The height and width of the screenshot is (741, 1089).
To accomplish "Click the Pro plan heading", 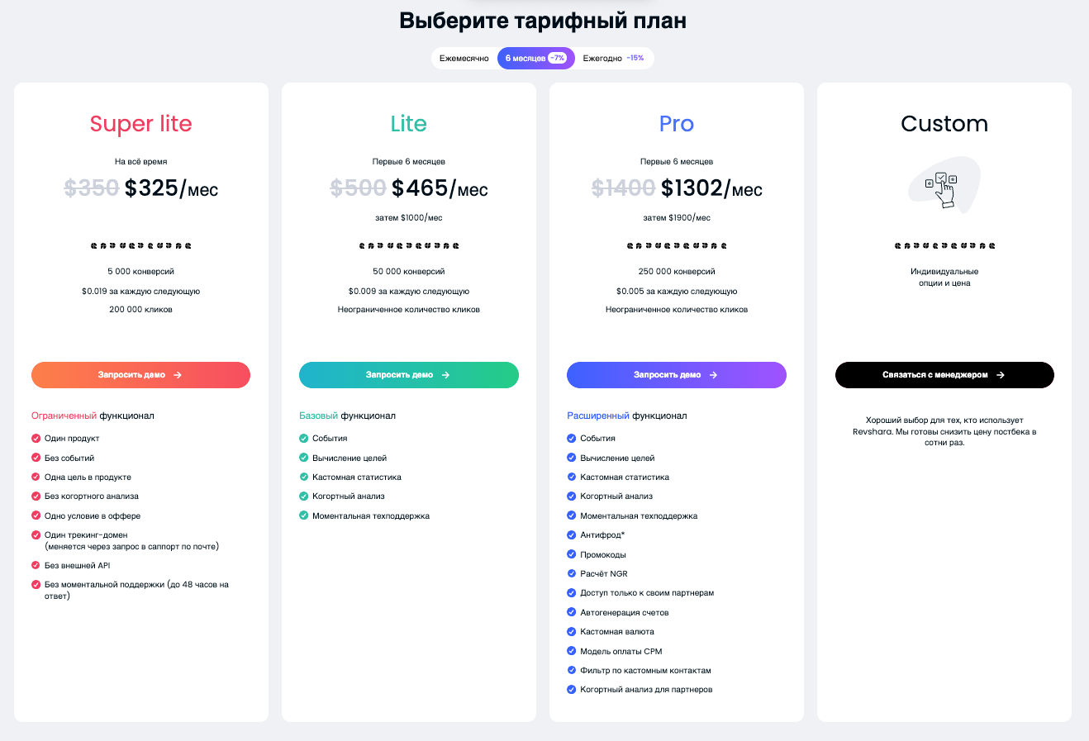I will [677, 124].
